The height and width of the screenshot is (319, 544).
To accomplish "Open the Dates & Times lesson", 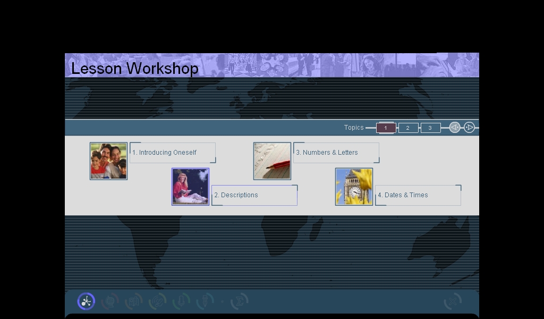I will [418, 195].
